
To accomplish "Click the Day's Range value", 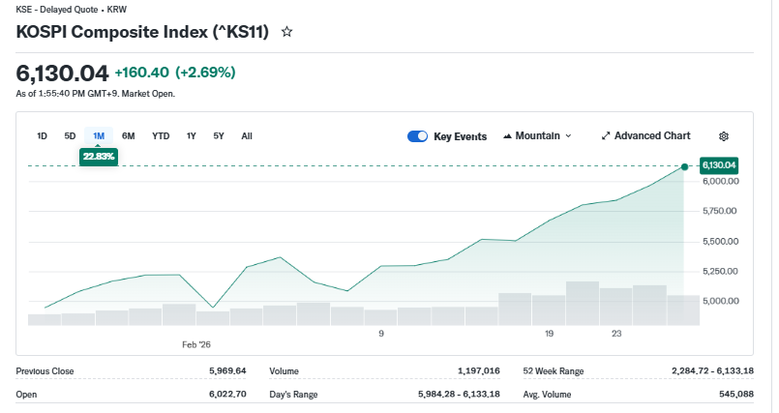I will [459, 394].
